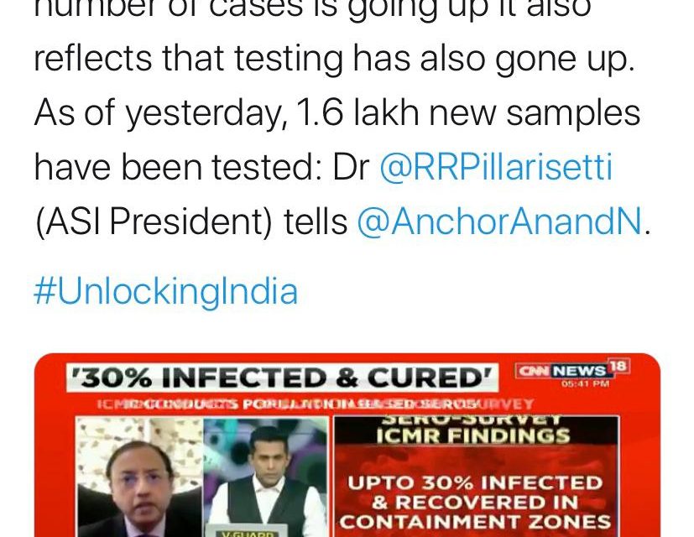Tap the 'UPTO 30% INFECTED' findings text
This screenshot has width=694, height=537.
click(x=475, y=483)
